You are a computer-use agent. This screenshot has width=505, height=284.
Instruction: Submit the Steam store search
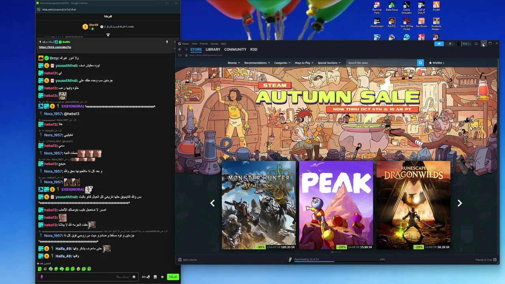pos(420,63)
